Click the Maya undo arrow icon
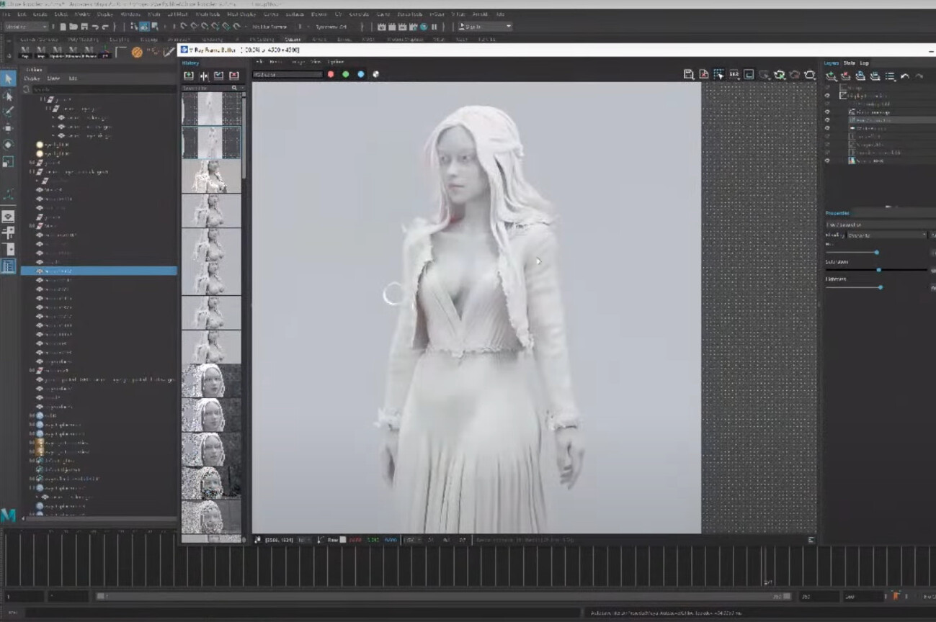 pos(95,27)
